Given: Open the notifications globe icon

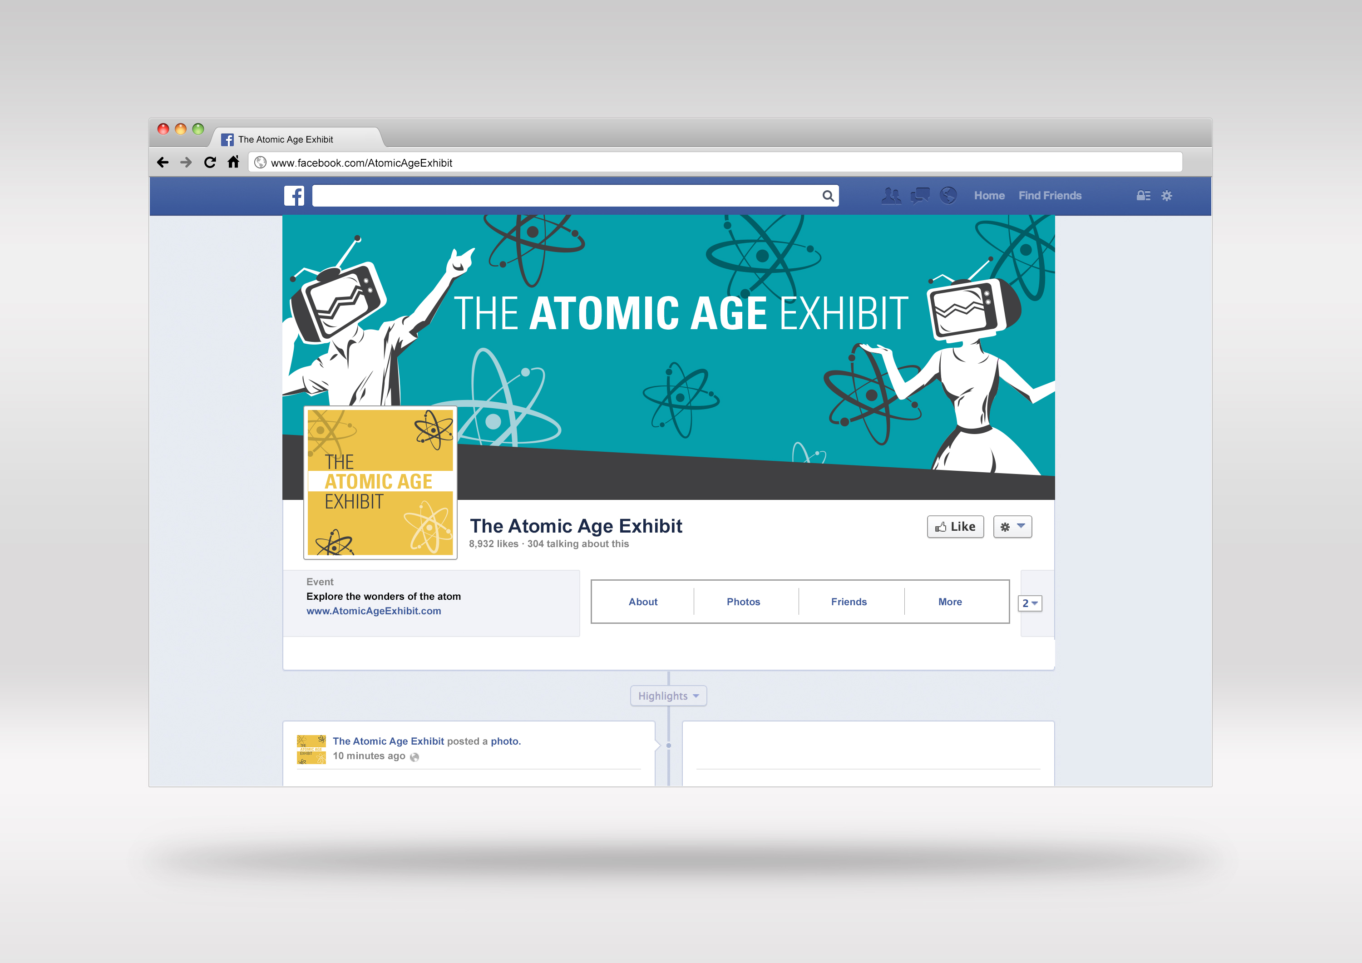Looking at the screenshot, I should 948,195.
